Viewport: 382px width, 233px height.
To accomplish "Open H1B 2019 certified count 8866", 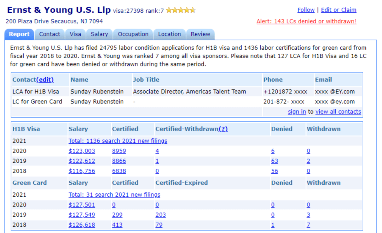I will click(x=119, y=161).
